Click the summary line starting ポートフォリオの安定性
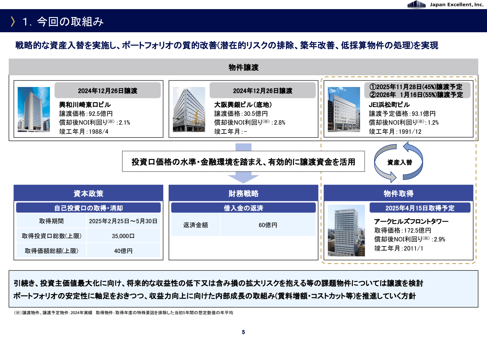This screenshot has height=337, width=487. coord(215,296)
